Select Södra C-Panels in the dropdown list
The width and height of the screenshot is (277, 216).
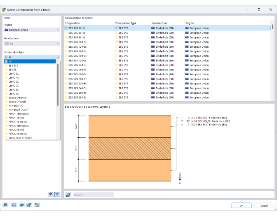click(x=17, y=97)
